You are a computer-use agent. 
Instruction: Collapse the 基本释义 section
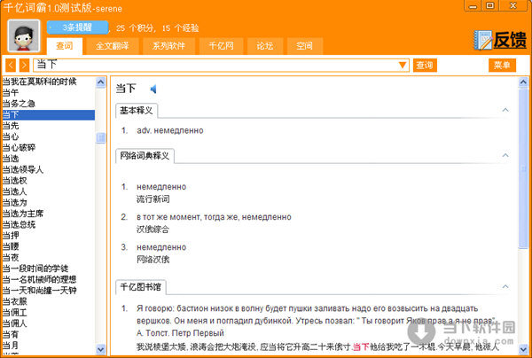[505, 110]
